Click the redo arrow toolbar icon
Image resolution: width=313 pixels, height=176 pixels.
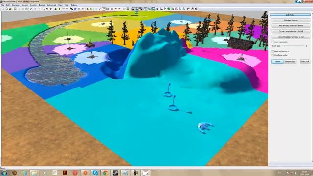39,9
